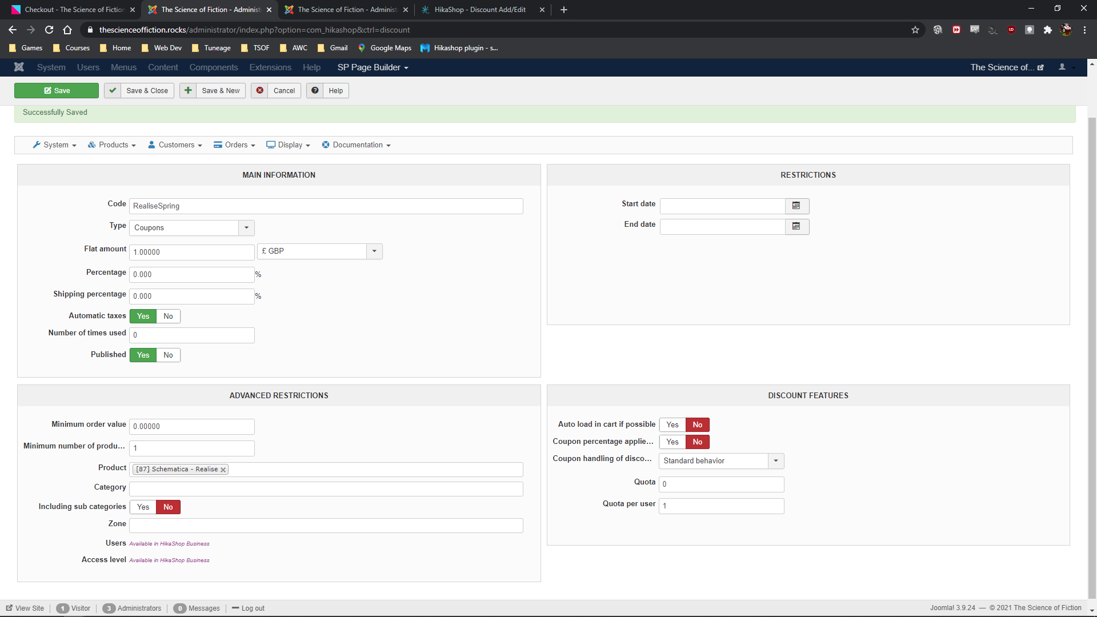Click the green Save button

pos(57,90)
